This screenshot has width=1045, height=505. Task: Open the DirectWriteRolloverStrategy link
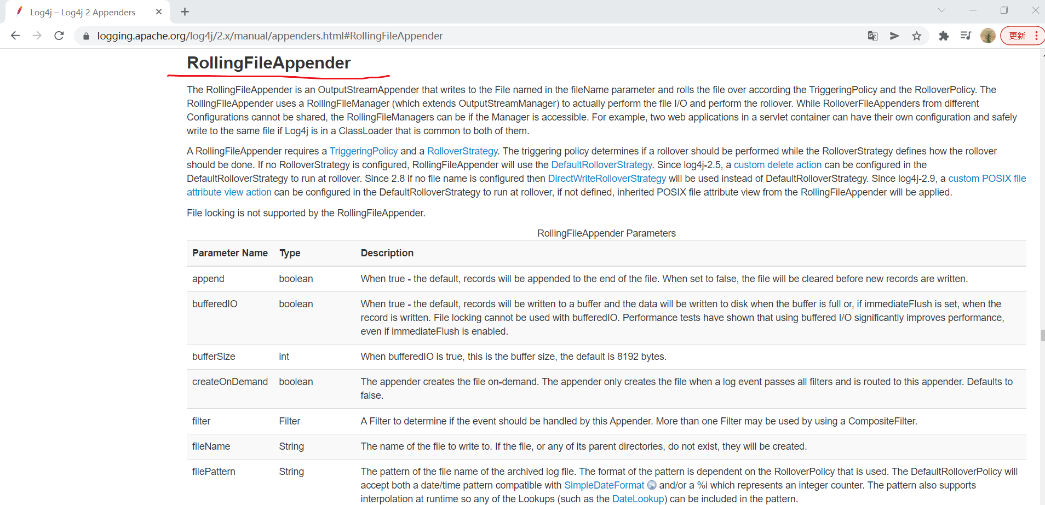[607, 179]
